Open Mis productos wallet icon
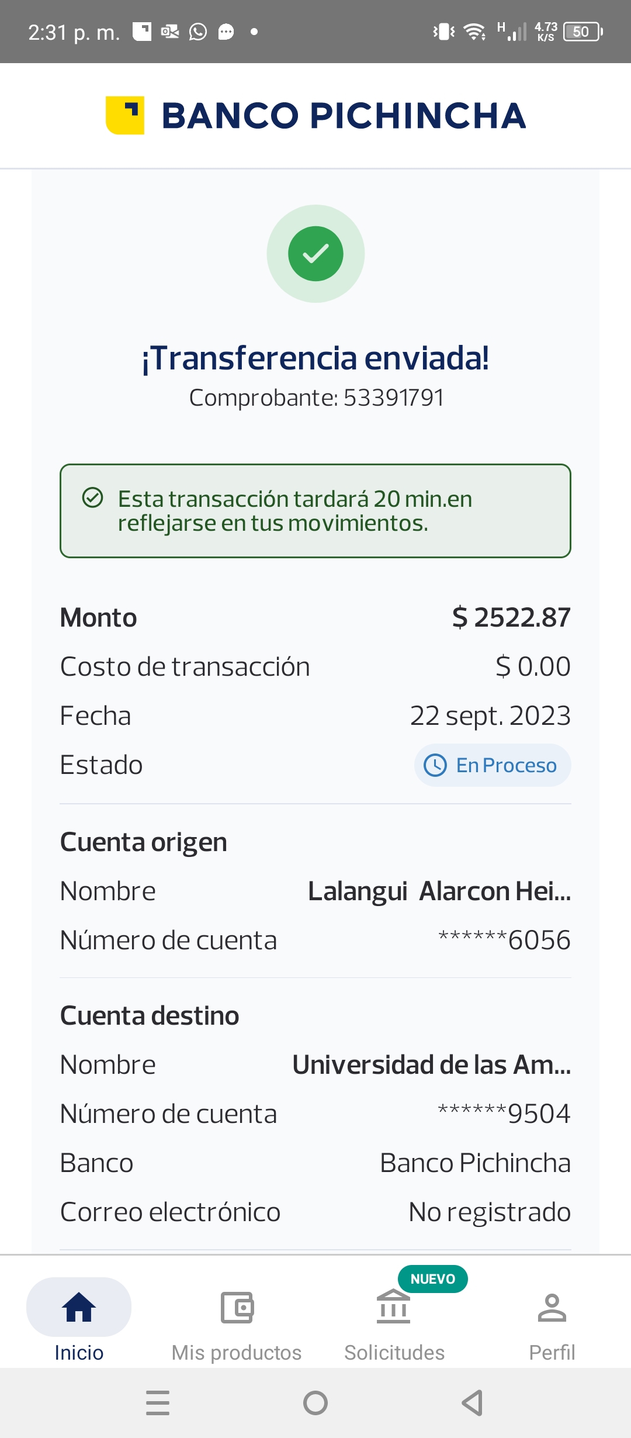Viewport: 631px width, 1438px height. coord(237,1307)
